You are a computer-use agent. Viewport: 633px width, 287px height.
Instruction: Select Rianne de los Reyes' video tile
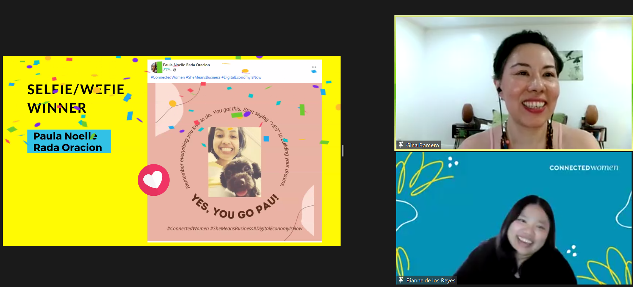tap(514, 218)
